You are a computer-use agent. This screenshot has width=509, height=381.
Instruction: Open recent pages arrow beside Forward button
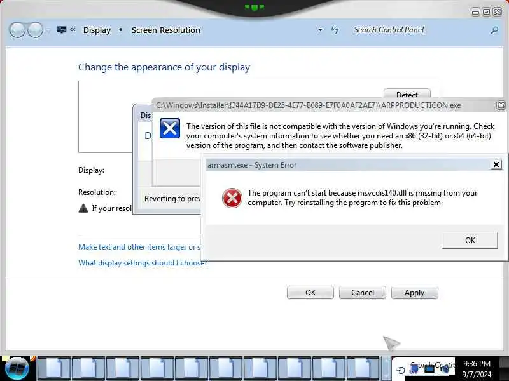48,30
